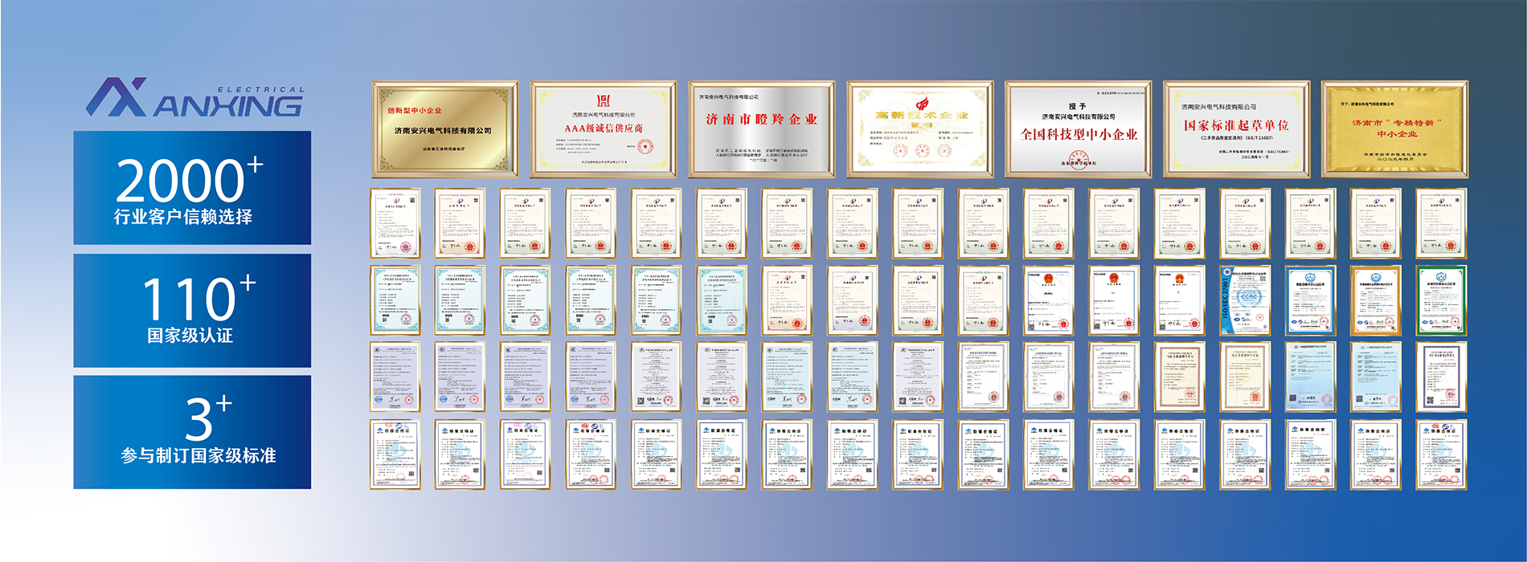1527x562 pixels.
Task: Open the ISO/IEC 27001 certificate
Action: point(1245,300)
